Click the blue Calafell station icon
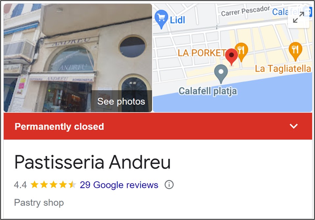This screenshot has width=315, height=220. click(x=307, y=12)
